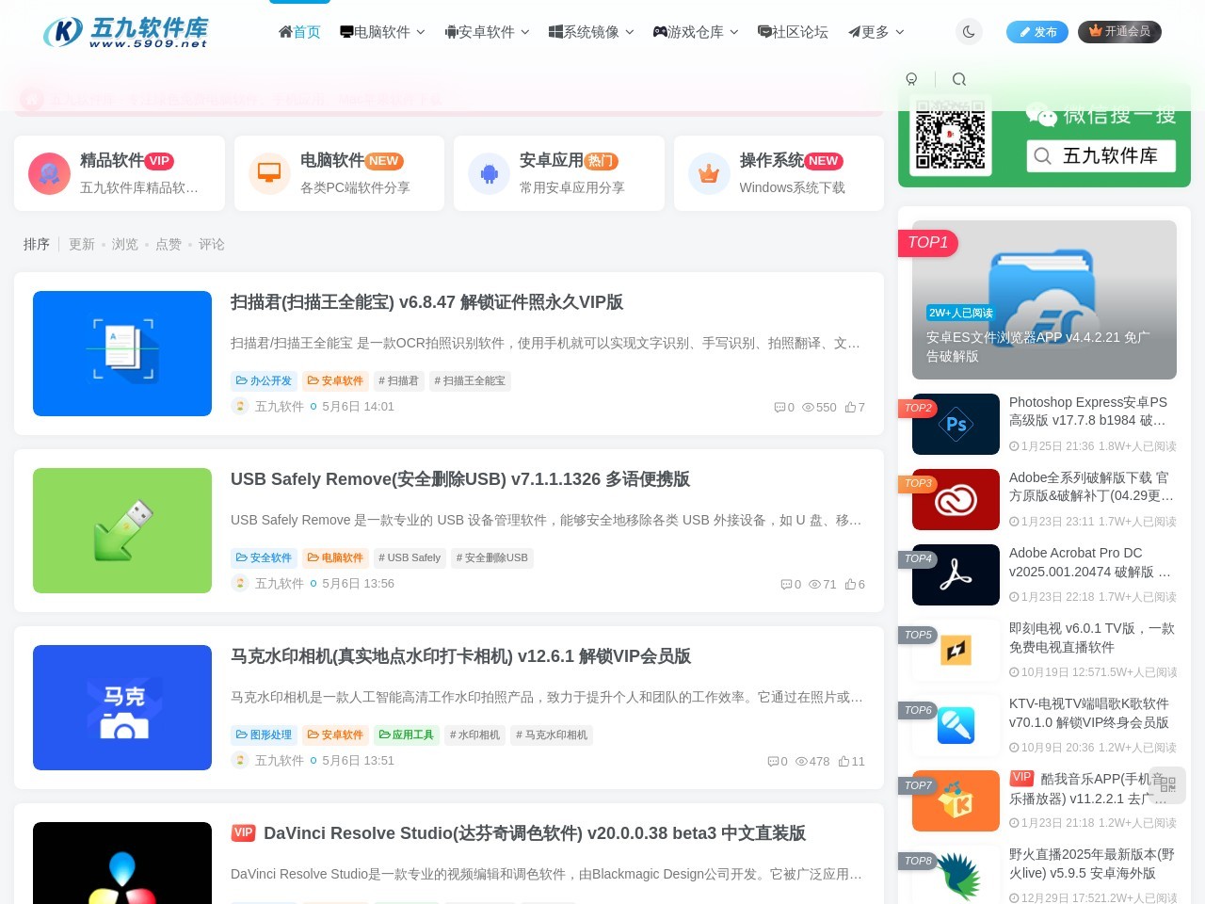Viewport: 1205px width, 904px height.
Task: Open the 酷我音乐APP icon thumbnail
Action: (x=956, y=800)
